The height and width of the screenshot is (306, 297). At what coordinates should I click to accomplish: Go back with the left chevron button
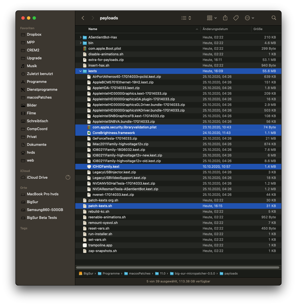[83, 18]
